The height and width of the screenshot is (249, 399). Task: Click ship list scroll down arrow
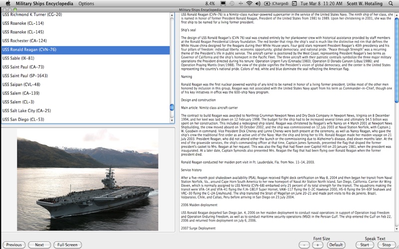(x=172, y=121)
